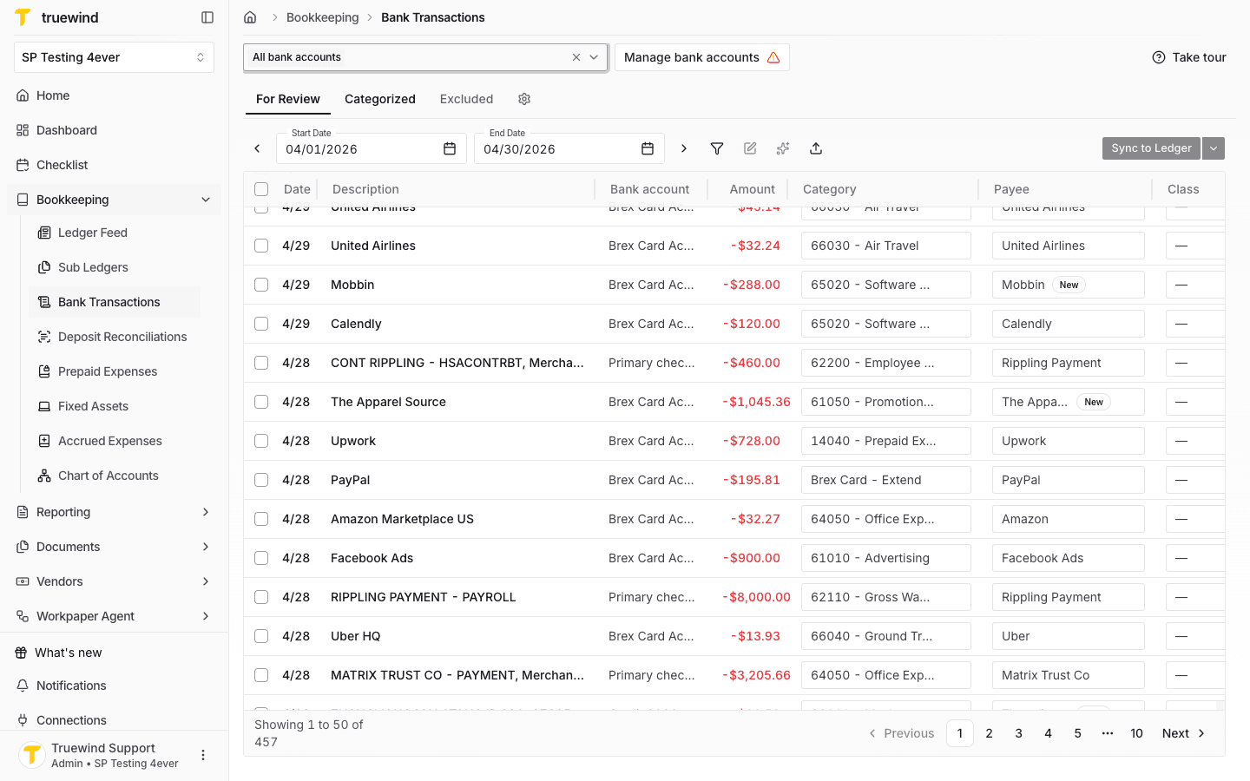Open the filter funnel icon

click(x=717, y=148)
